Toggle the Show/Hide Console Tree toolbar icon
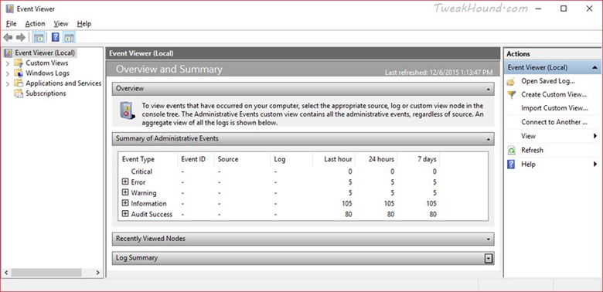603x292 pixels. (38, 37)
